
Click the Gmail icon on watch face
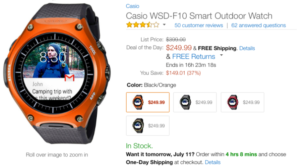coord(69,78)
